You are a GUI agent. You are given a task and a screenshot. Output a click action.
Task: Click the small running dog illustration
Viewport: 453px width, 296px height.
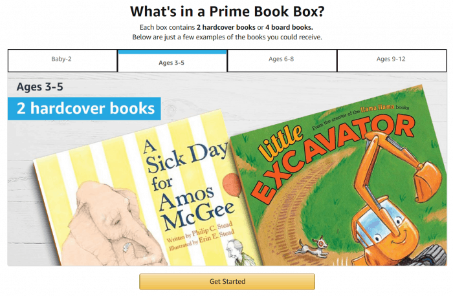313,248
